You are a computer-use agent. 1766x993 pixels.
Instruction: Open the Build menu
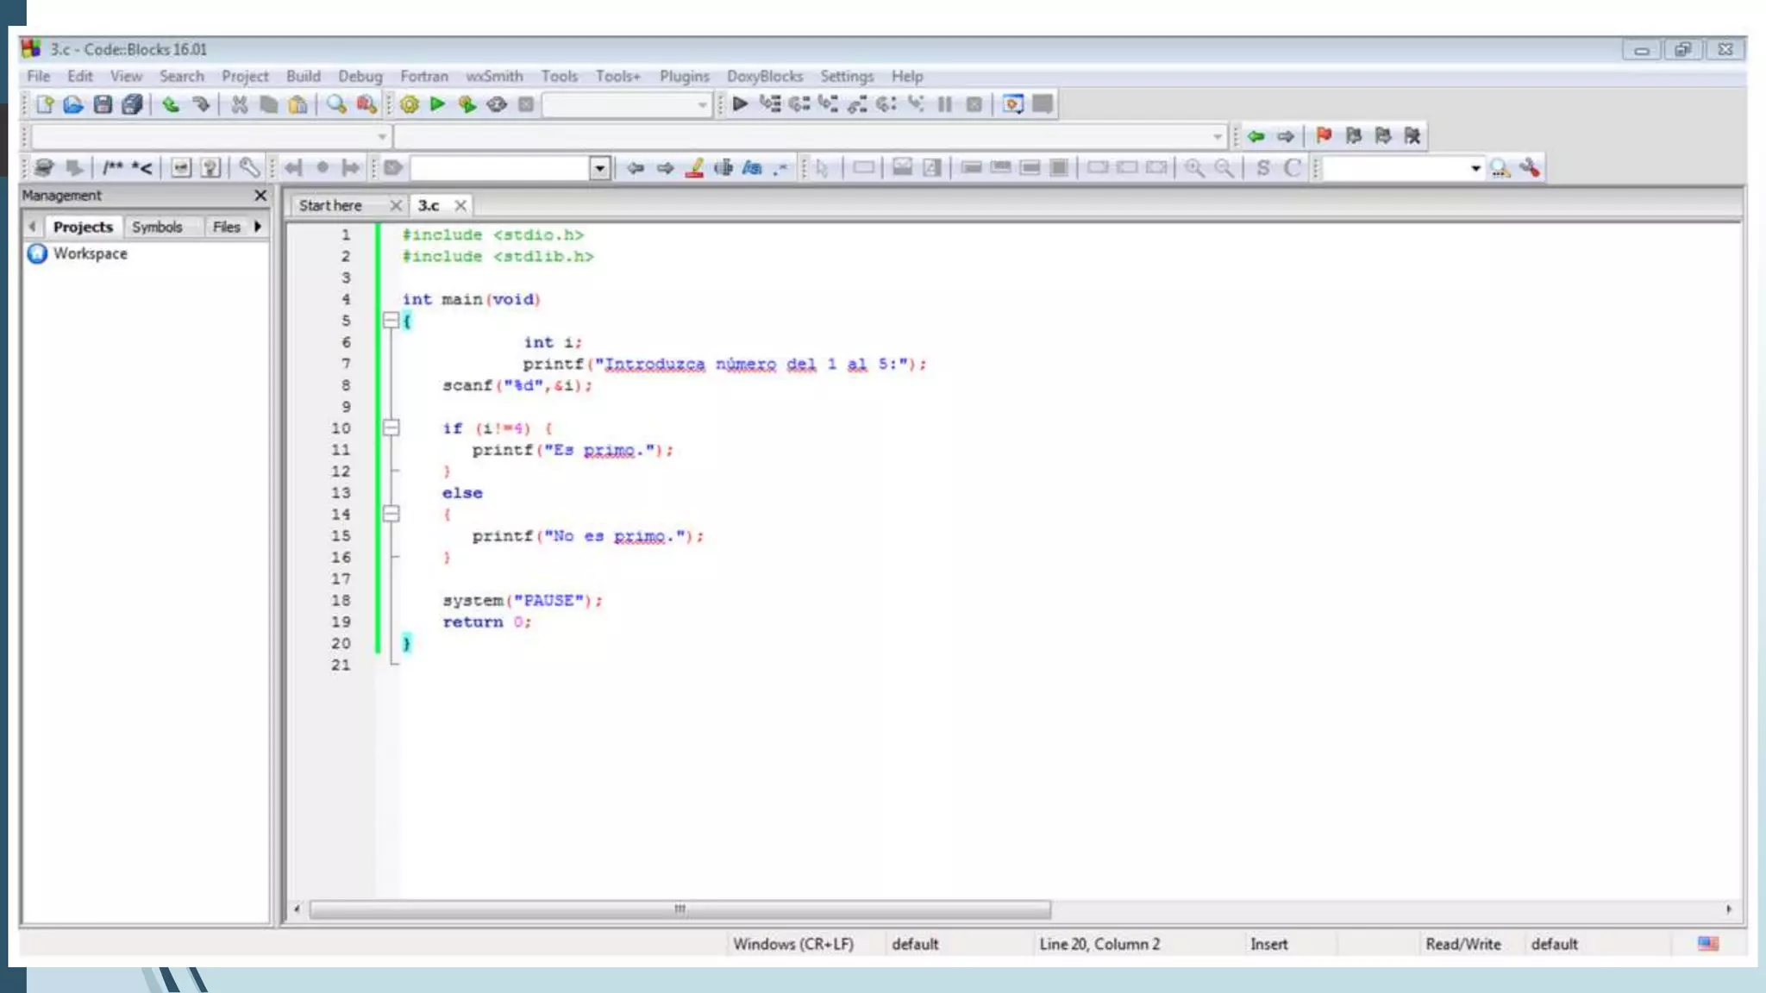(303, 76)
